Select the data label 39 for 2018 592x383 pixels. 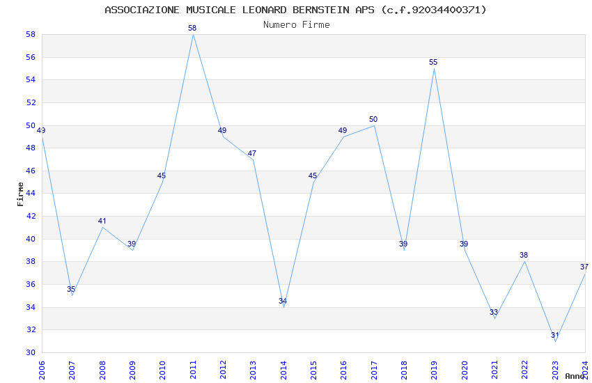[x=403, y=244]
